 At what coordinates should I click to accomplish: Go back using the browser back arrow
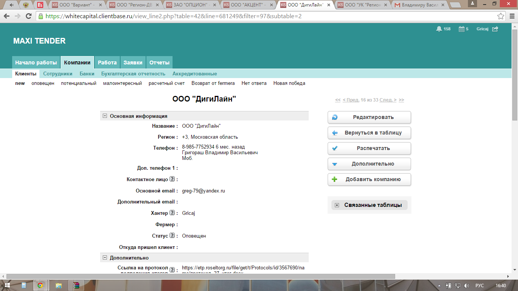point(7,16)
